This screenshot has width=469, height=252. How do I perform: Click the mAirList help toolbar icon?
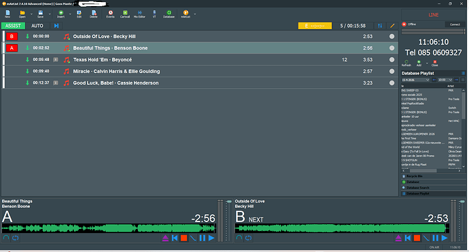click(x=186, y=14)
